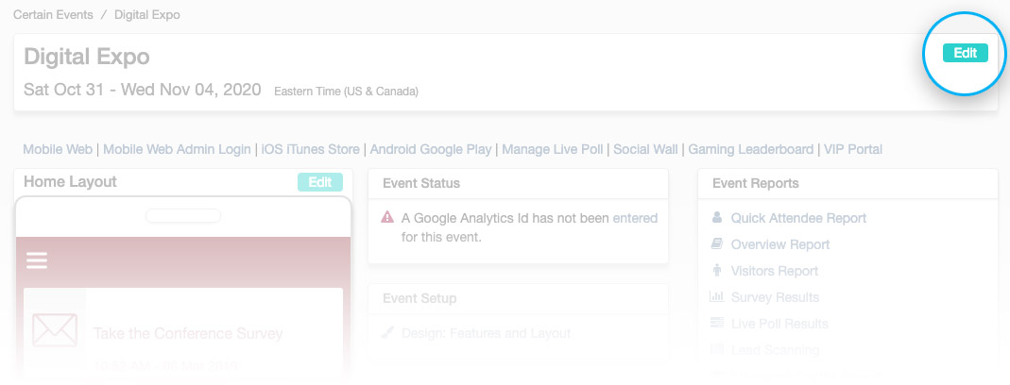Screen dimensions: 1010x385
Task: Click the book icon beside Overview Report
Action: tap(717, 244)
